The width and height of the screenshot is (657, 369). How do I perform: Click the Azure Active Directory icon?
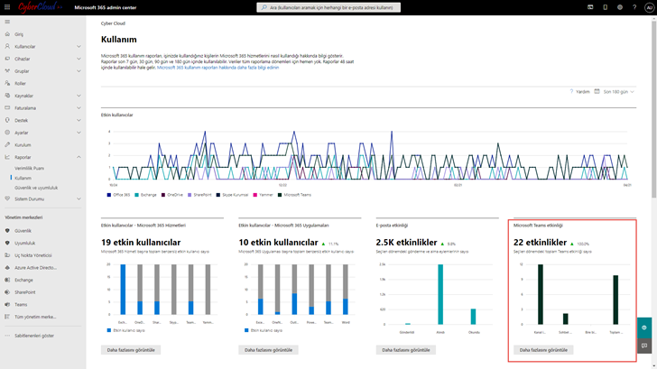coord(7,268)
